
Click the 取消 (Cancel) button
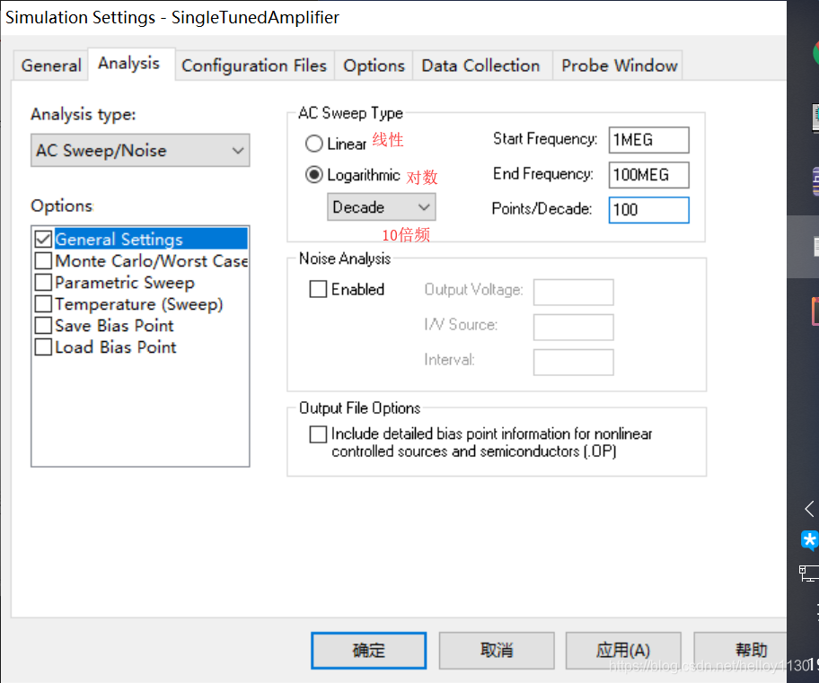(497, 650)
